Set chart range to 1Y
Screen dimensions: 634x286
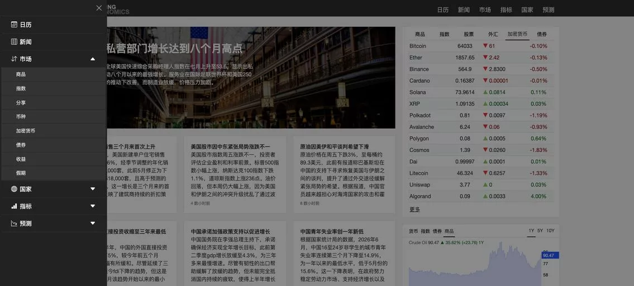pyautogui.click(x=531, y=231)
